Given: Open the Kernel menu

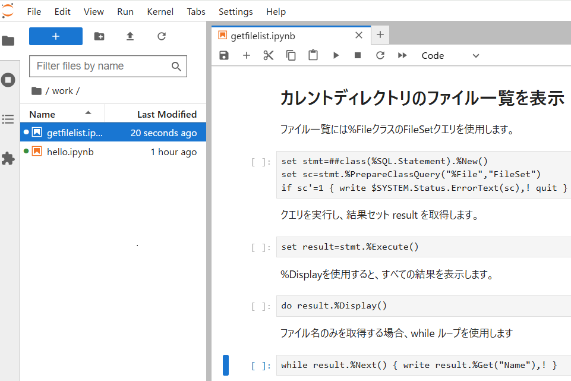Looking at the screenshot, I should [x=160, y=11].
